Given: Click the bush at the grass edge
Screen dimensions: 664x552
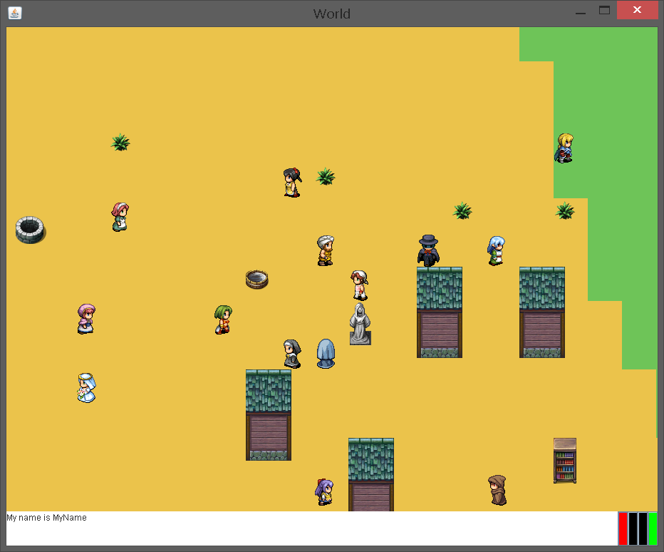Looking at the screenshot, I should [x=565, y=210].
